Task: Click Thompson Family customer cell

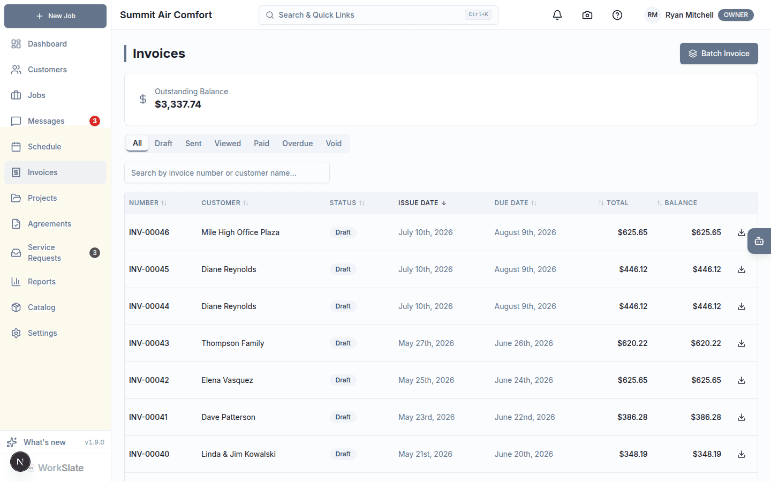Action: point(233,343)
